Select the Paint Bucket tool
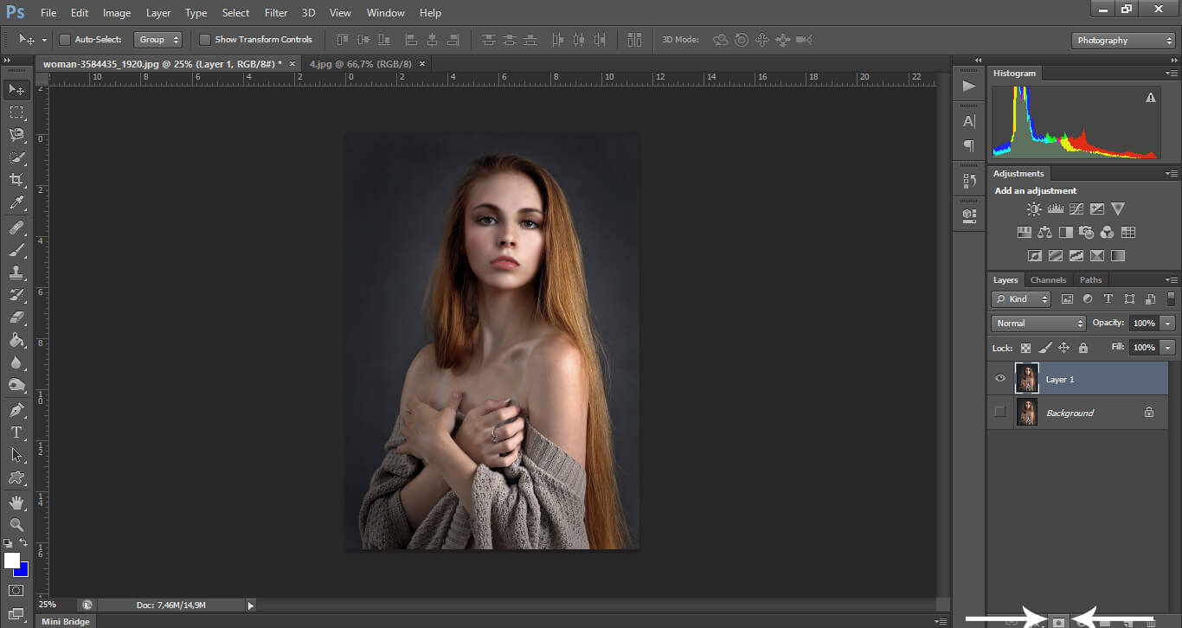This screenshot has width=1182, height=628. pyautogui.click(x=16, y=340)
